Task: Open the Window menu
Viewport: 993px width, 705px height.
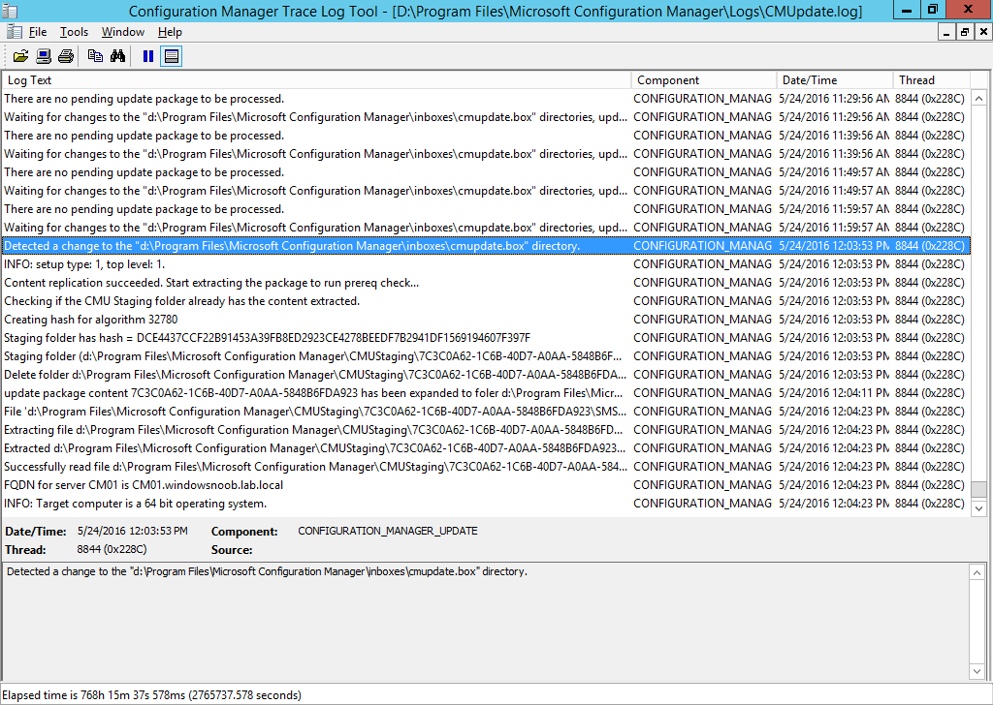Action: [x=123, y=32]
